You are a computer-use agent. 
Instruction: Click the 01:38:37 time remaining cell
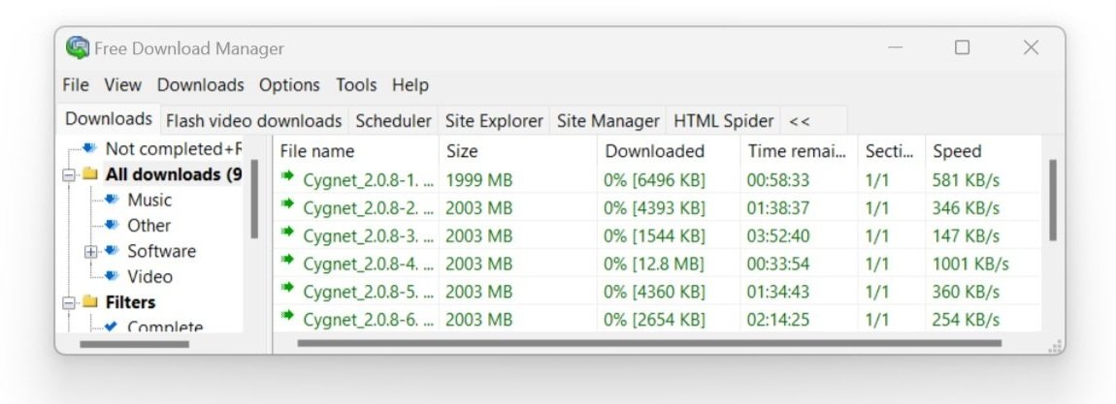(778, 208)
